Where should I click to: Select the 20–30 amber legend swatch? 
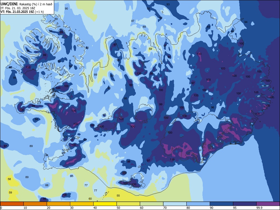point(59,204)
